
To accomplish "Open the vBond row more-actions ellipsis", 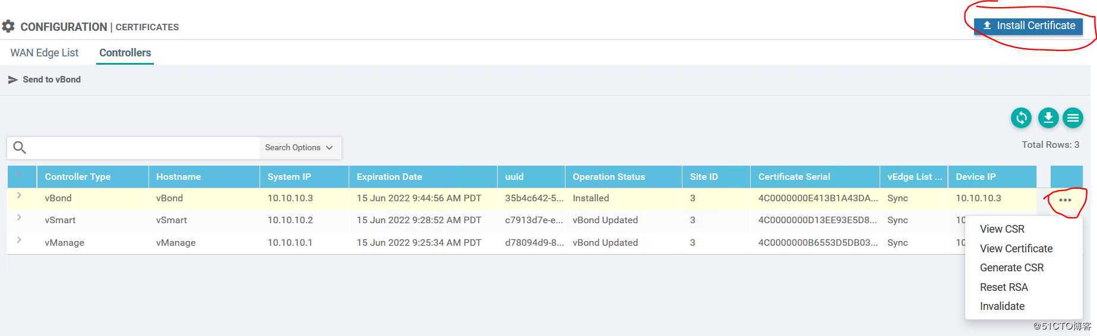I will click(x=1065, y=200).
